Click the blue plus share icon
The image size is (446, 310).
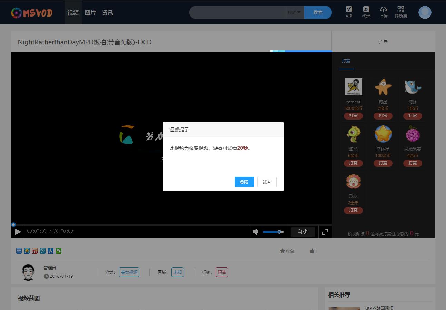pyautogui.click(x=19, y=251)
